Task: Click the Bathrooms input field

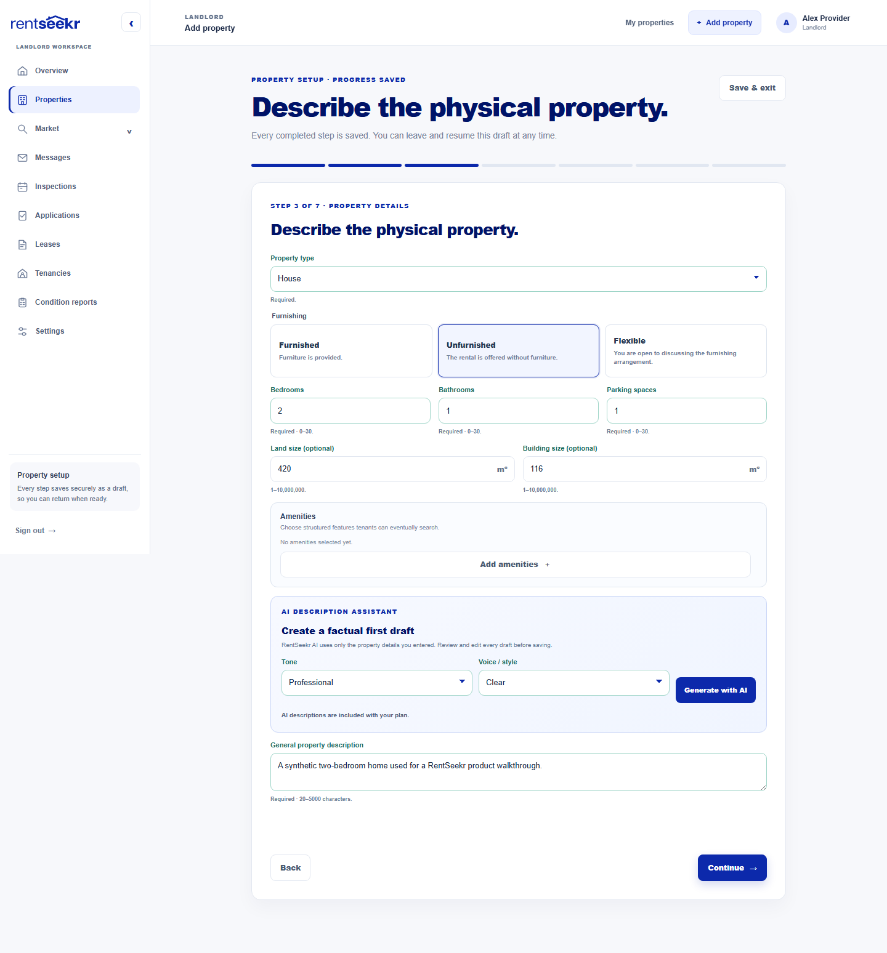Action: (519, 411)
